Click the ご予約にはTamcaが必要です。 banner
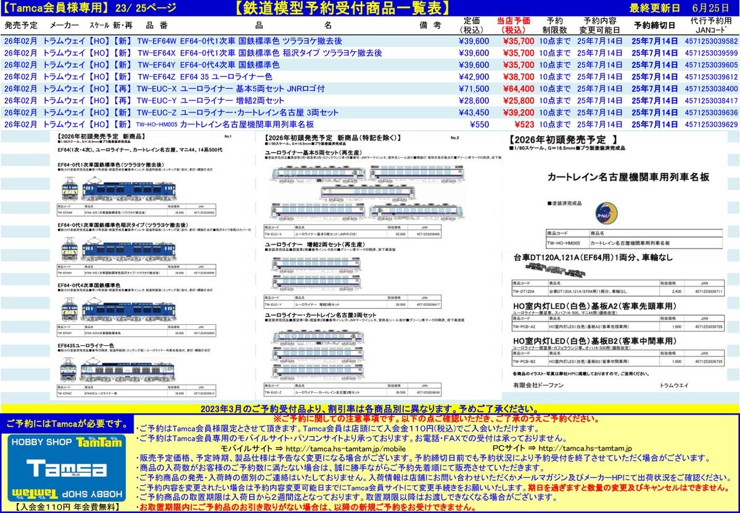 (67, 423)
